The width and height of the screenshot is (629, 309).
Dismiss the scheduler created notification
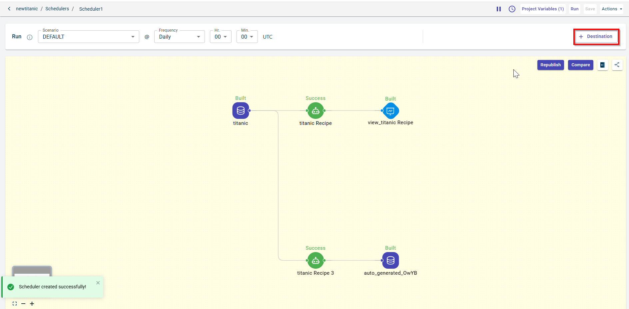98,283
